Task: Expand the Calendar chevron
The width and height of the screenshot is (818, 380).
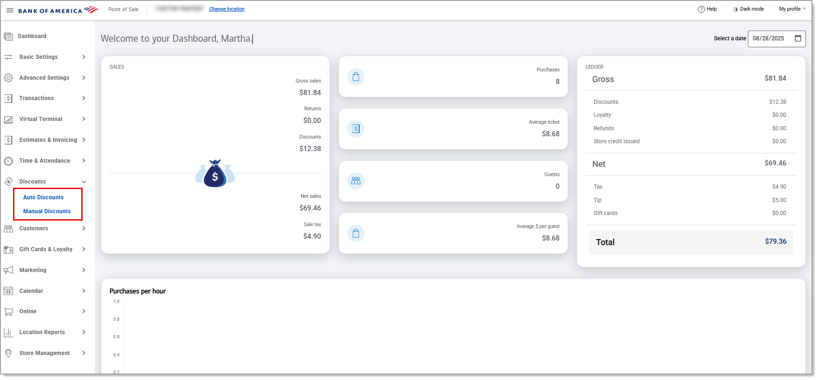Action: [x=84, y=291]
